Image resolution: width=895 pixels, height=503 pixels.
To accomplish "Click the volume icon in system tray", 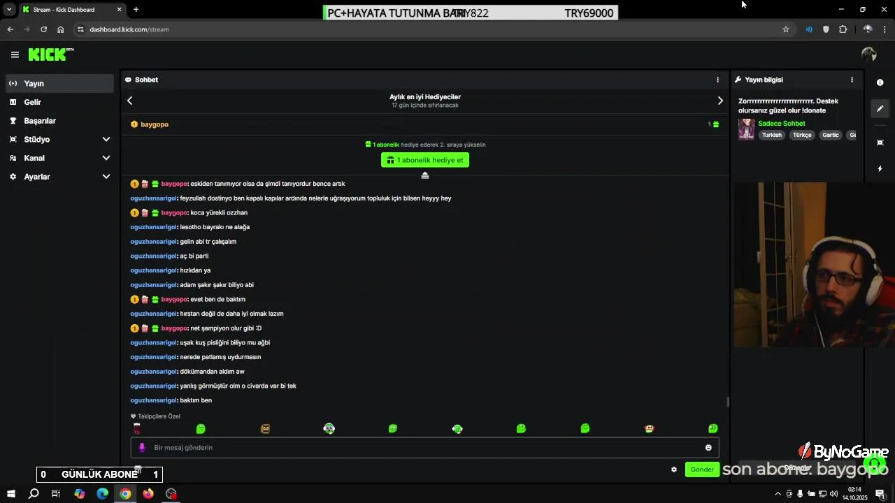I will point(833,494).
